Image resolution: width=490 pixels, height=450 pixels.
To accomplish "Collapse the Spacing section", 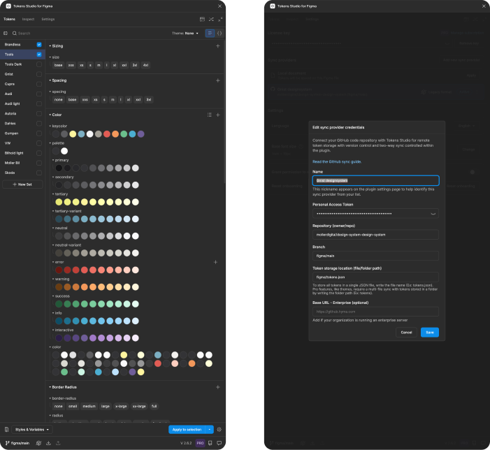I will [58, 80].
